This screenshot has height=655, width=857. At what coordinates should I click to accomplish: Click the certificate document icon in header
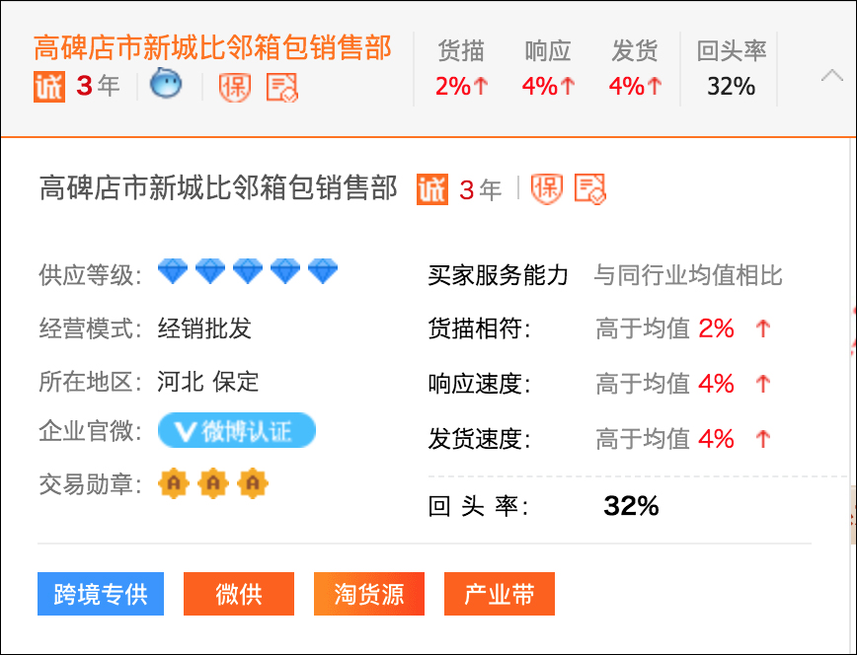click(x=282, y=87)
